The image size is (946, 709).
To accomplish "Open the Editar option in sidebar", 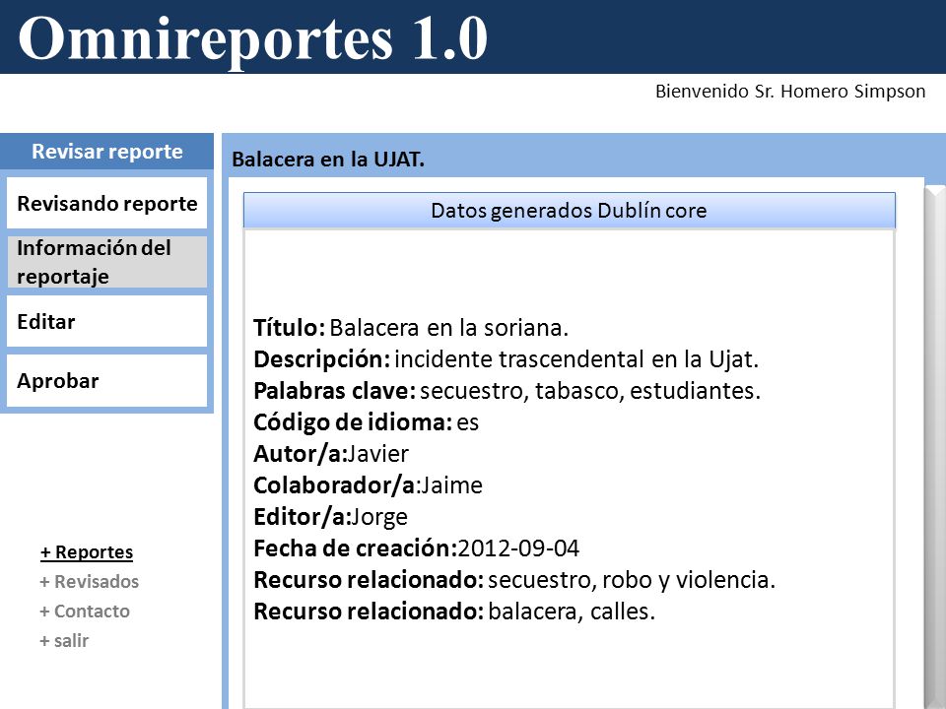I will click(106, 321).
